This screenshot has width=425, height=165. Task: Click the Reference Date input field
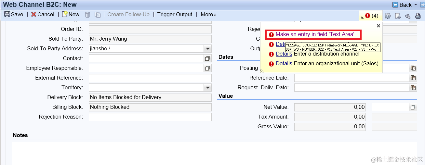pyautogui.click(x=352, y=78)
